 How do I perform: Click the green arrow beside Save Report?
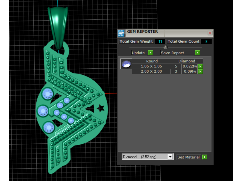[197, 53]
